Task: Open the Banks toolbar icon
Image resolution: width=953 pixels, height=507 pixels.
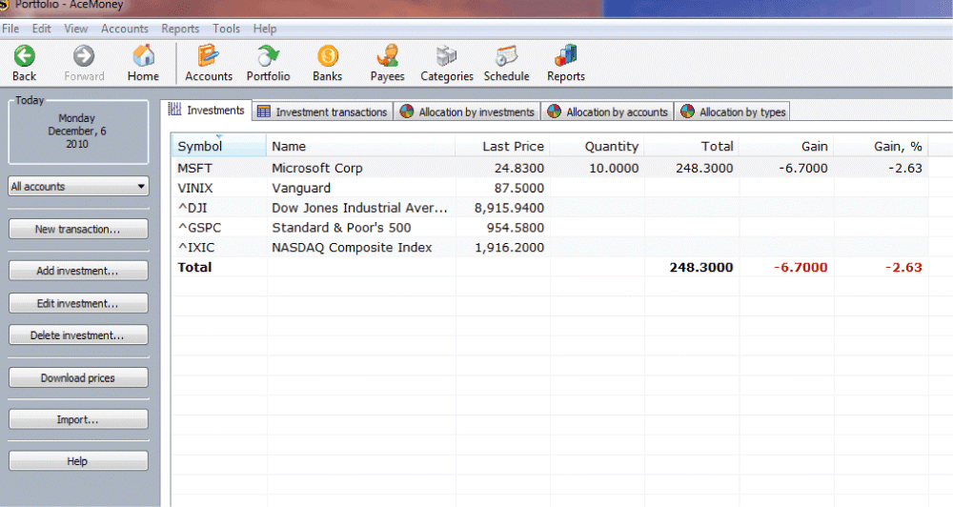Action: point(327,57)
